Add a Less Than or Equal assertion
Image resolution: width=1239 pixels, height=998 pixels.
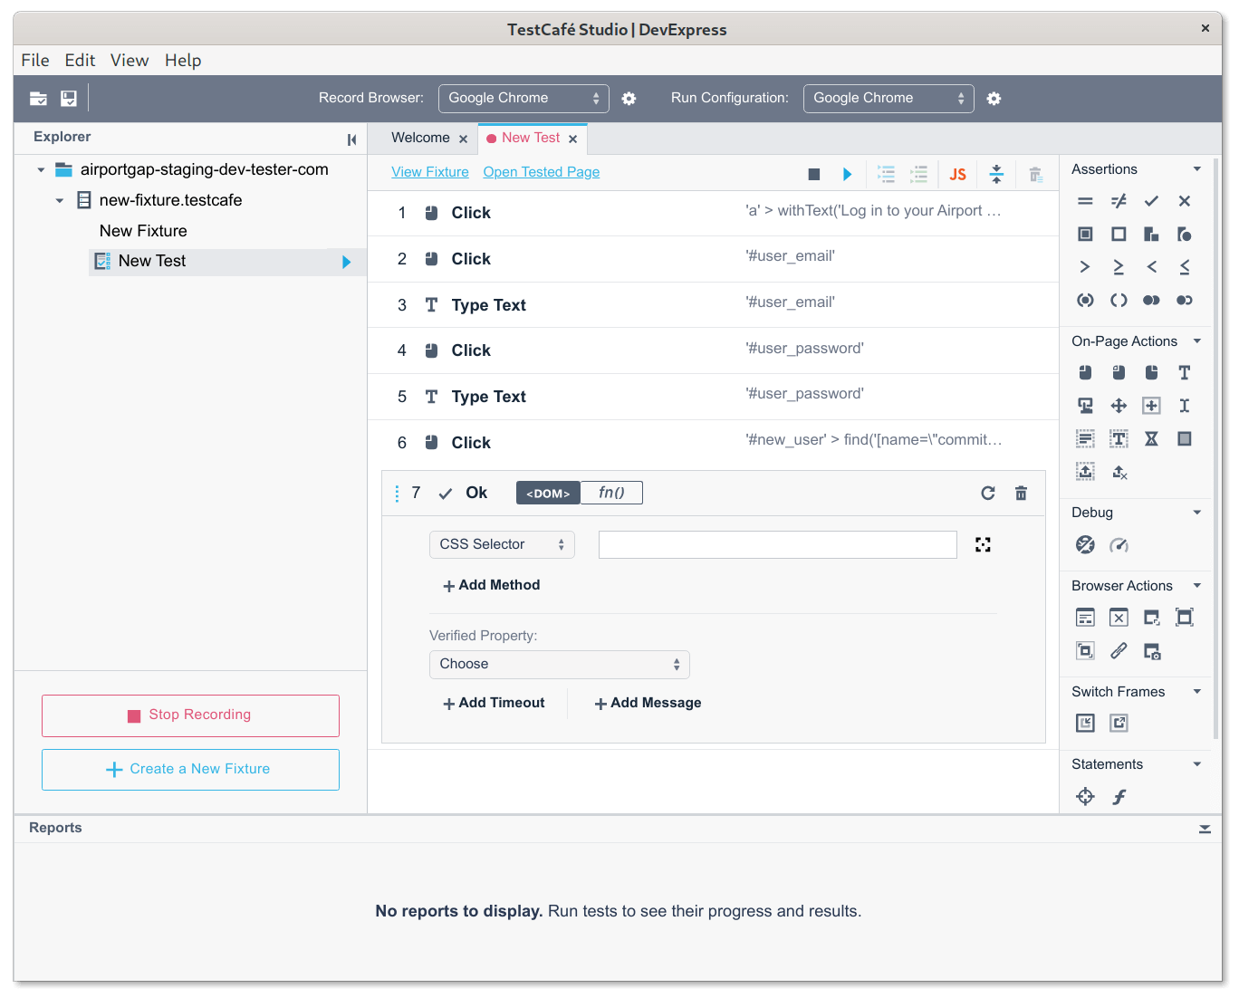click(1184, 267)
